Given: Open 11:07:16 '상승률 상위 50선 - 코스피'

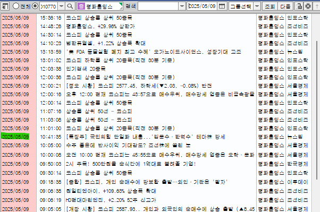Looking at the screenshot, I should (x=99, y=112).
